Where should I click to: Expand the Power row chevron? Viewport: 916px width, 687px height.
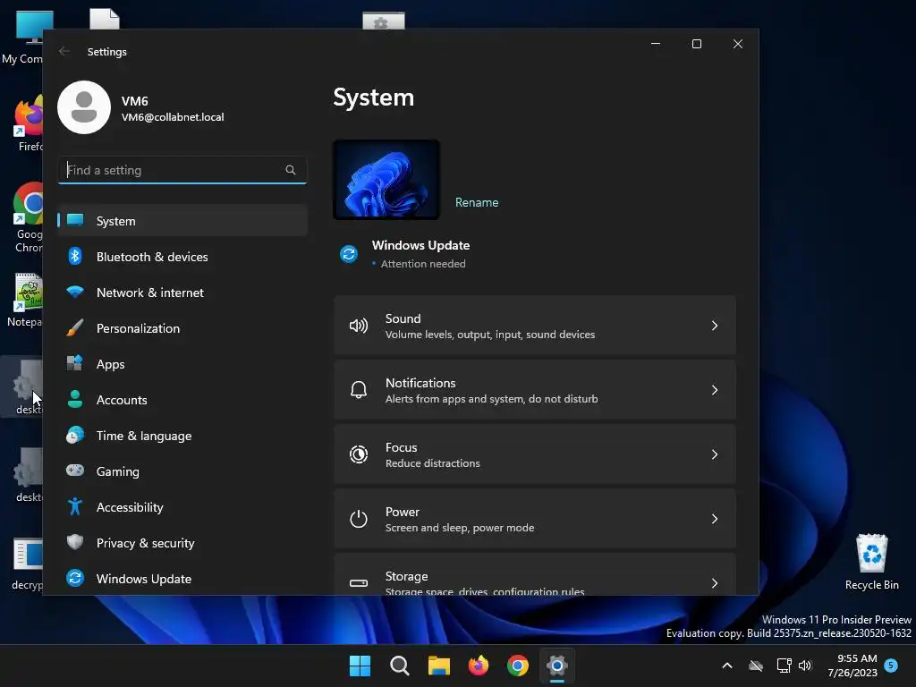tap(715, 518)
